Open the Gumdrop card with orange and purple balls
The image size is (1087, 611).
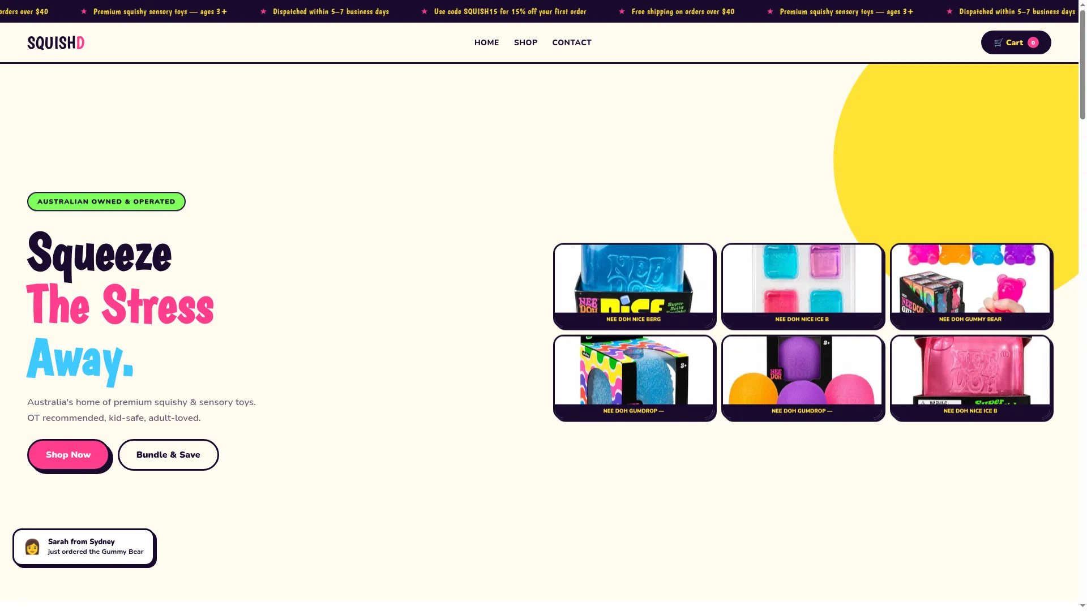click(x=802, y=377)
